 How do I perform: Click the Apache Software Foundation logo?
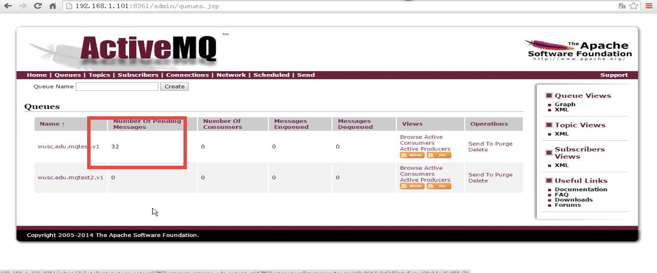tap(579, 50)
